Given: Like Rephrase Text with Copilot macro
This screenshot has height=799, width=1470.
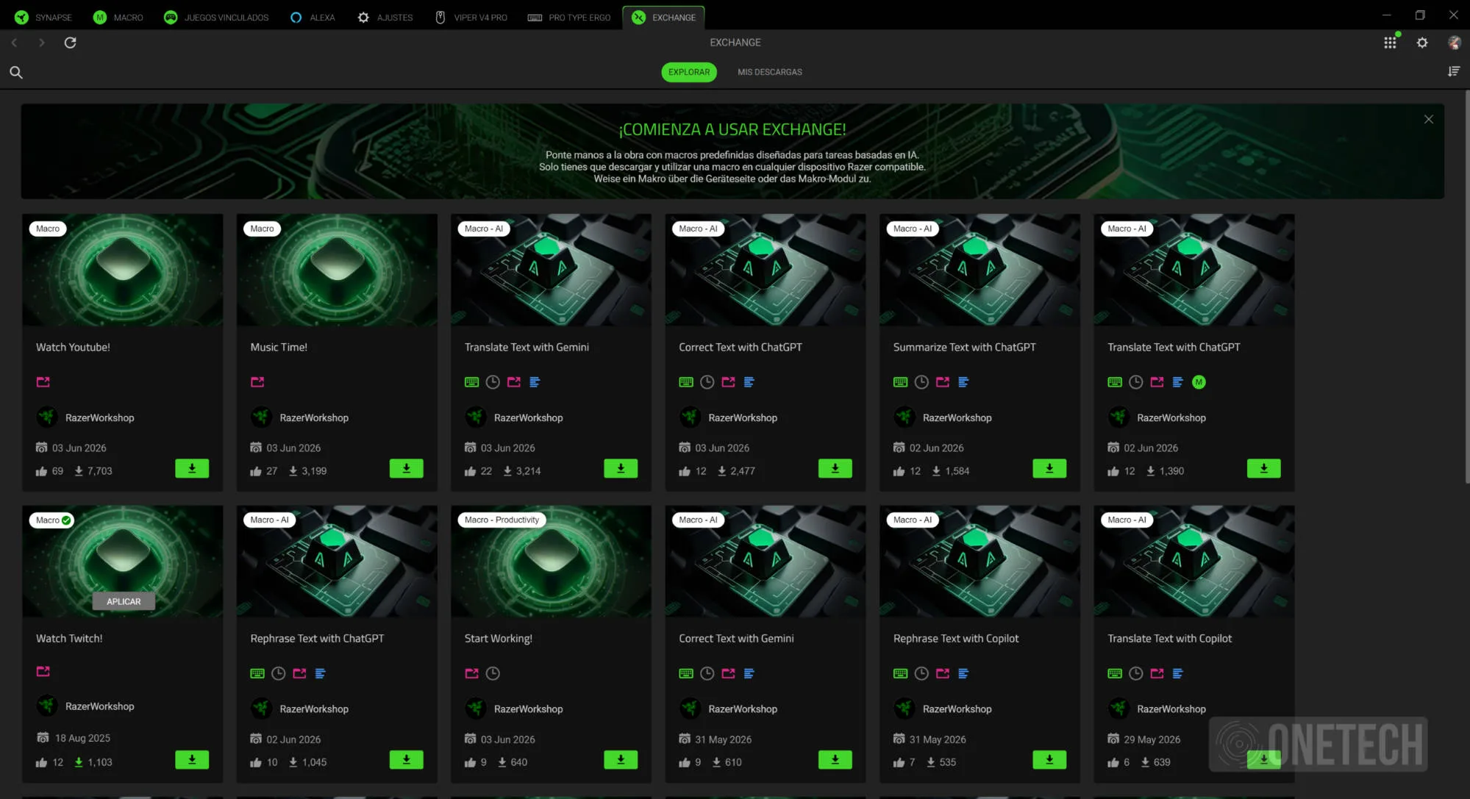Looking at the screenshot, I should pyautogui.click(x=899, y=762).
